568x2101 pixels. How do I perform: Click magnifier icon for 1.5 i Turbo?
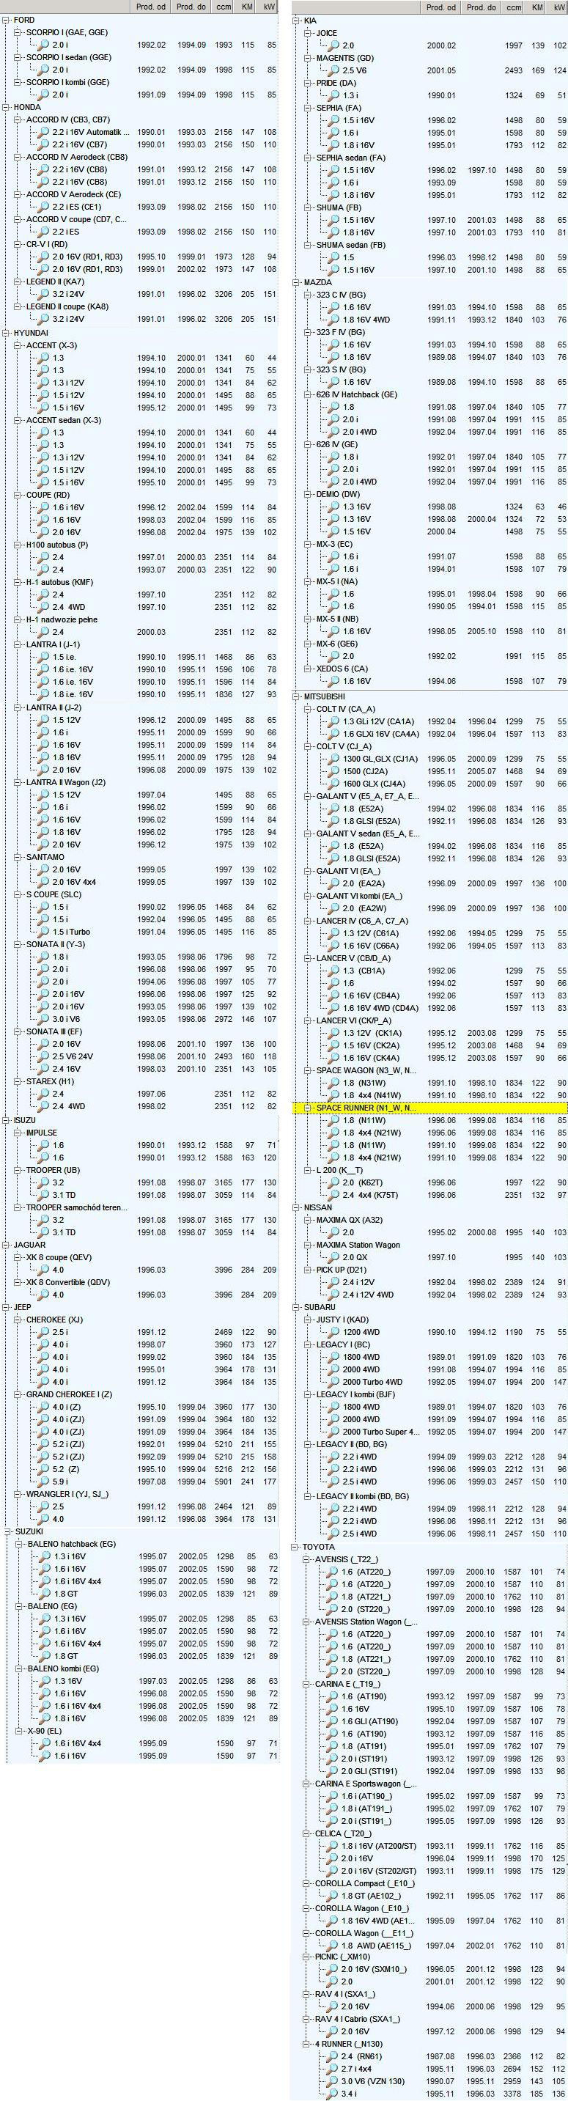tap(44, 932)
